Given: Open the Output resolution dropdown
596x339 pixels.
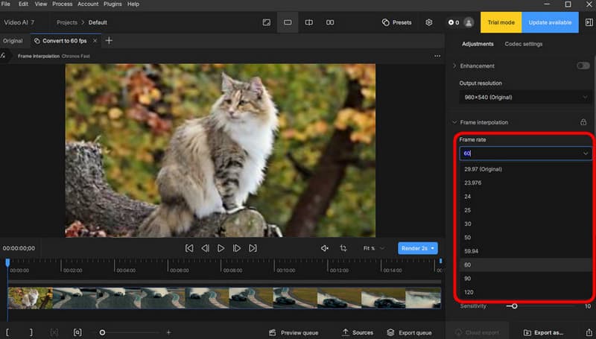Looking at the screenshot, I should (x=525, y=98).
